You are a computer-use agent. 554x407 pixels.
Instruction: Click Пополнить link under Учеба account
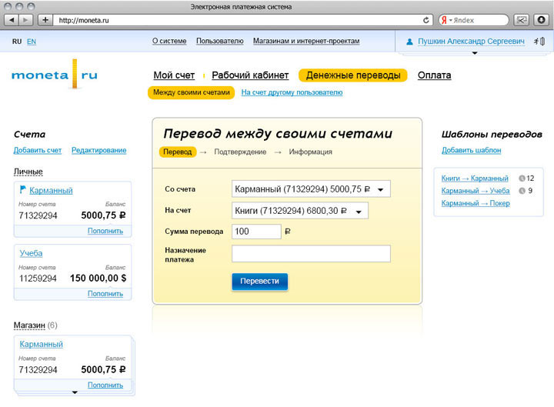[x=105, y=294]
